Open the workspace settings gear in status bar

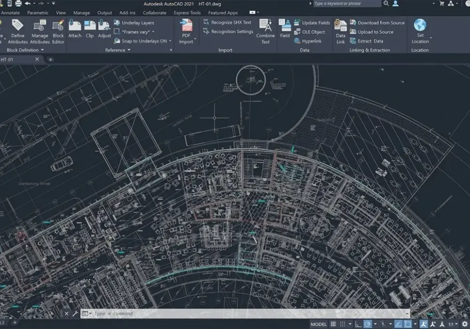tap(465, 324)
